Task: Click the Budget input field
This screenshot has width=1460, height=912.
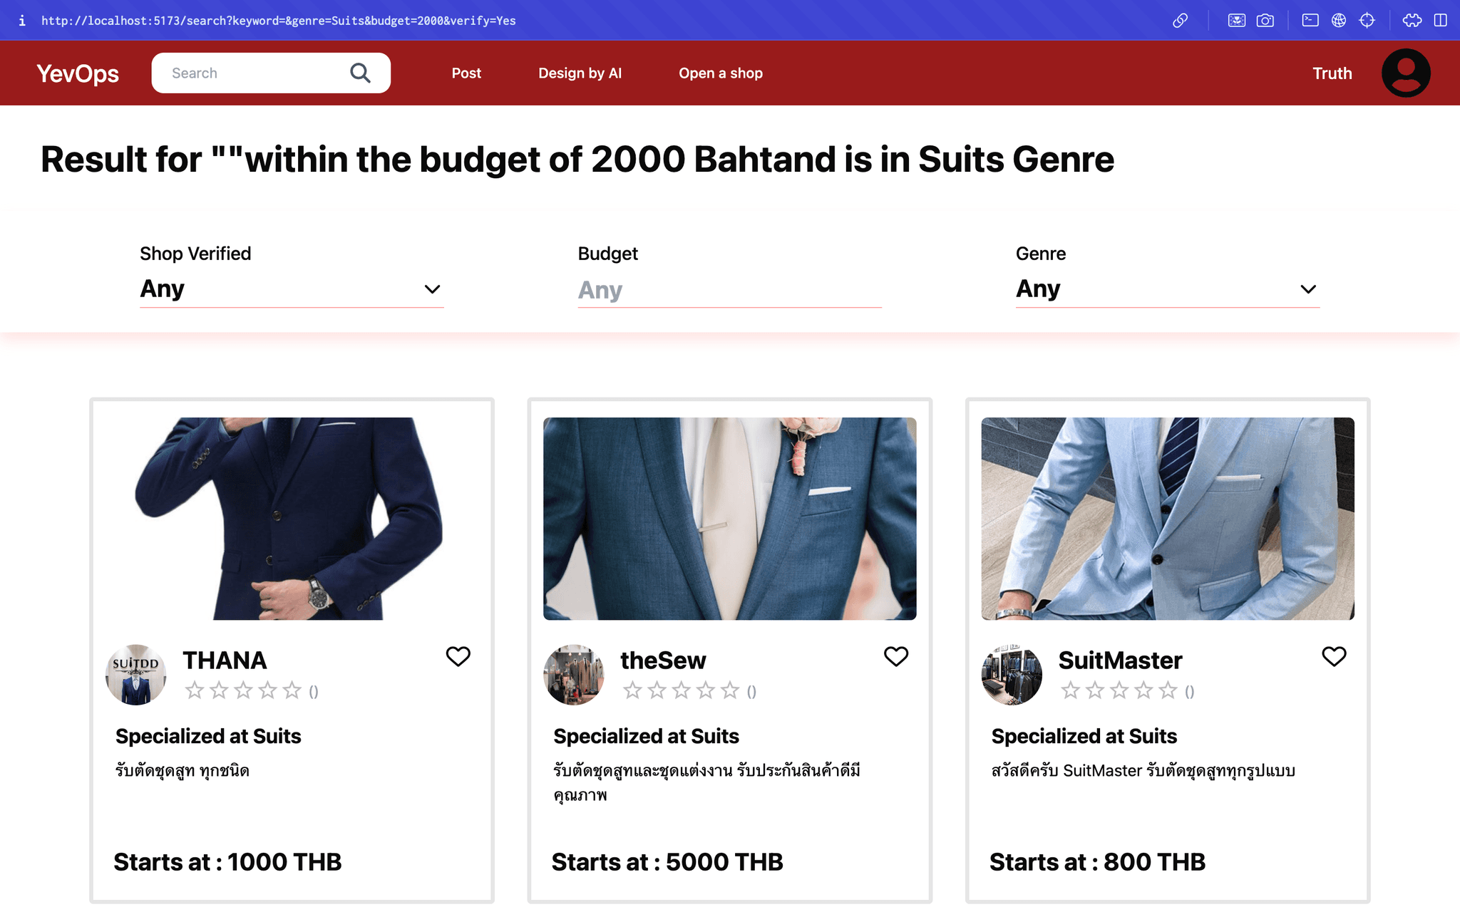Action: [x=729, y=290]
